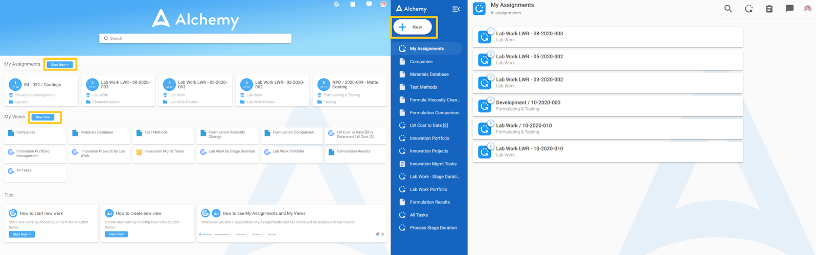
Task: Click the All Tasks tile icon on home page
Action: (11, 171)
